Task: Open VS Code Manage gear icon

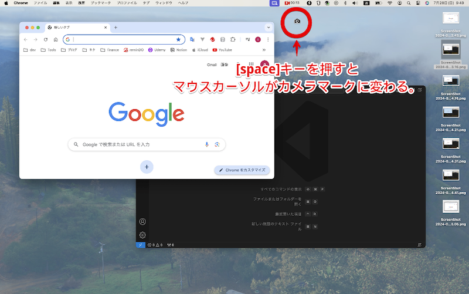Action: point(142,235)
